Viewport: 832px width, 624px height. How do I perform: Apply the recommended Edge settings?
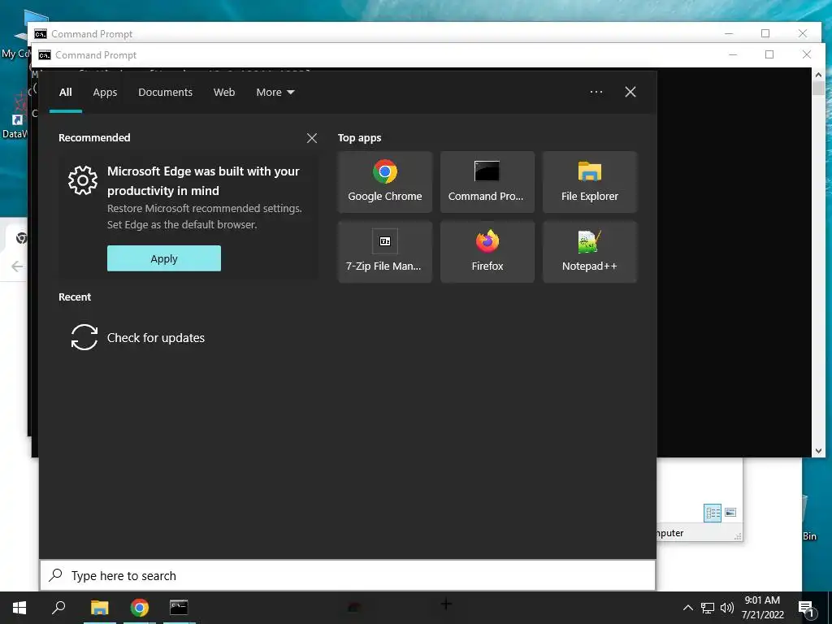click(164, 258)
